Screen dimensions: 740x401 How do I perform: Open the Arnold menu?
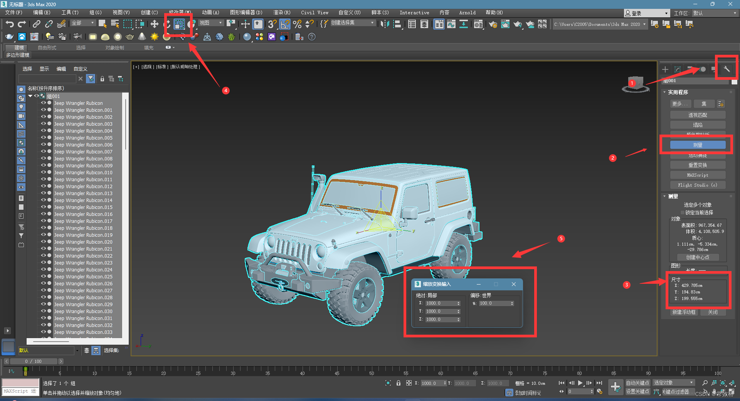coord(467,13)
